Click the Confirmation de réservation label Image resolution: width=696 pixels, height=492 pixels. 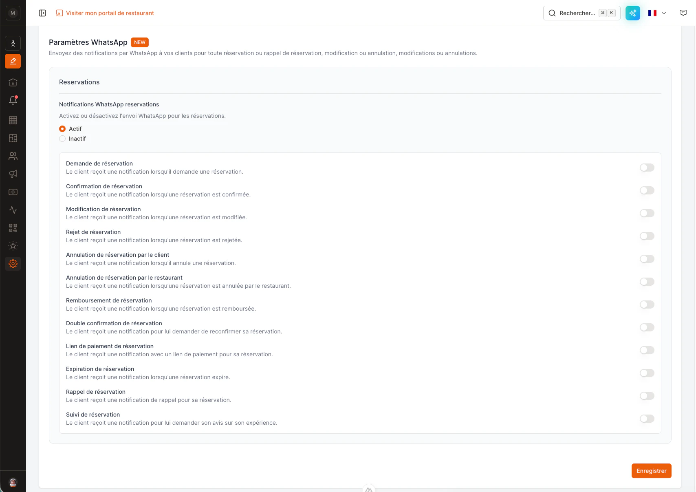coord(104,186)
